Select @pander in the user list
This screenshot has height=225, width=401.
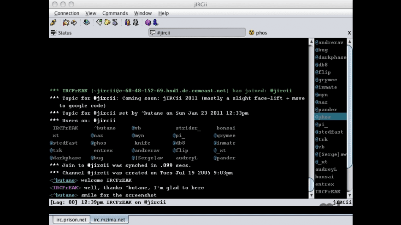(330, 110)
